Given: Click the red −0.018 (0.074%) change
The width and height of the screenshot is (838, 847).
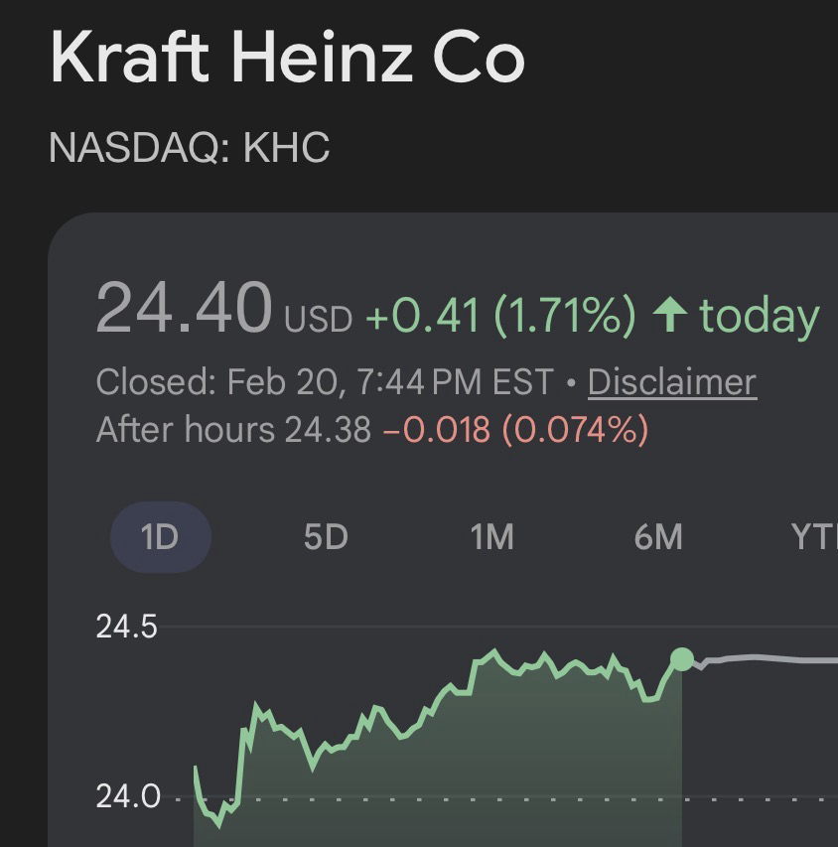Looking at the screenshot, I should tap(514, 430).
